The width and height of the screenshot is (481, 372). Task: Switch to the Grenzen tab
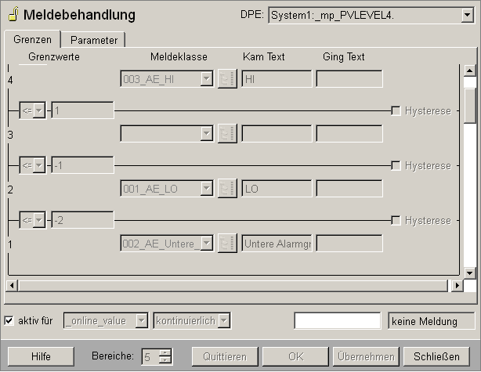tap(32, 40)
